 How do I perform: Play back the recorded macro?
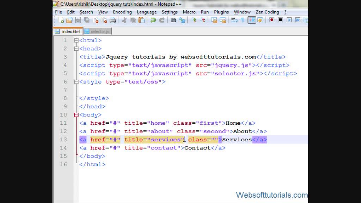pyautogui.click(x=289, y=20)
